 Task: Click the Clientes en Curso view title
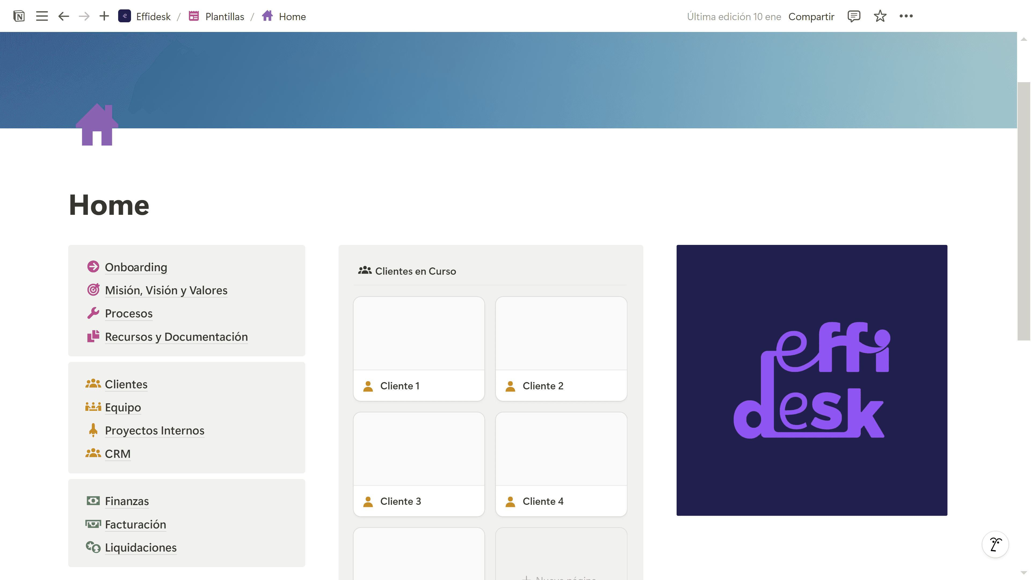pos(415,271)
